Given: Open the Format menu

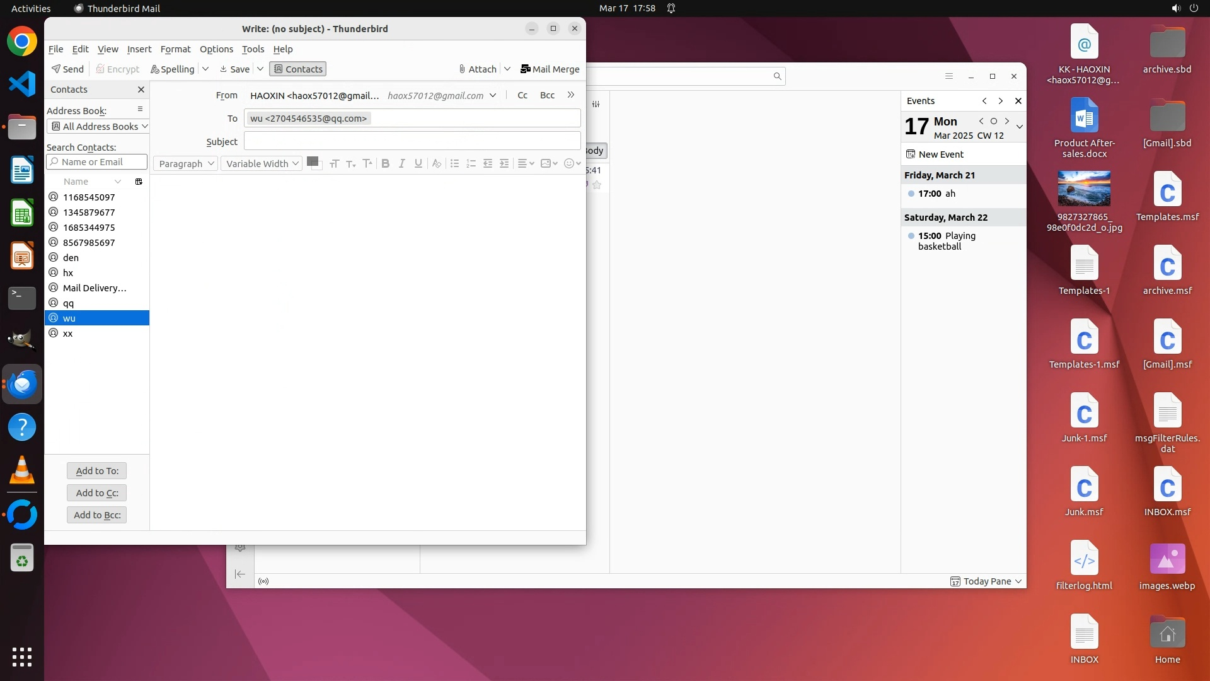Looking at the screenshot, I should (x=175, y=49).
